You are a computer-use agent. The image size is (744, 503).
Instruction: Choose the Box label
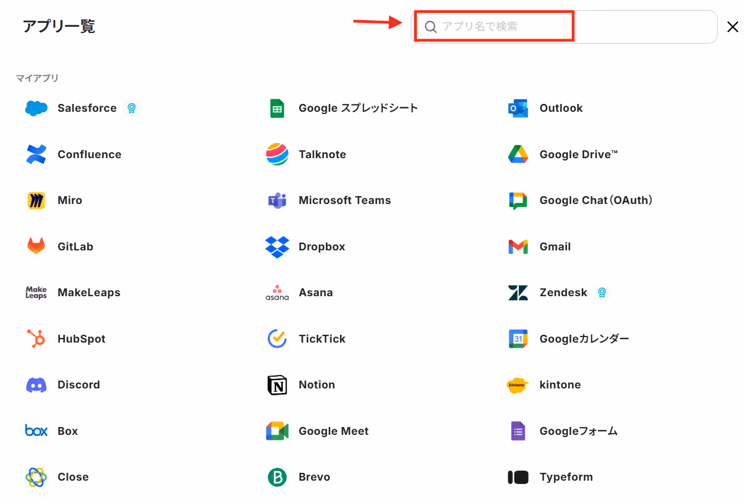point(68,431)
